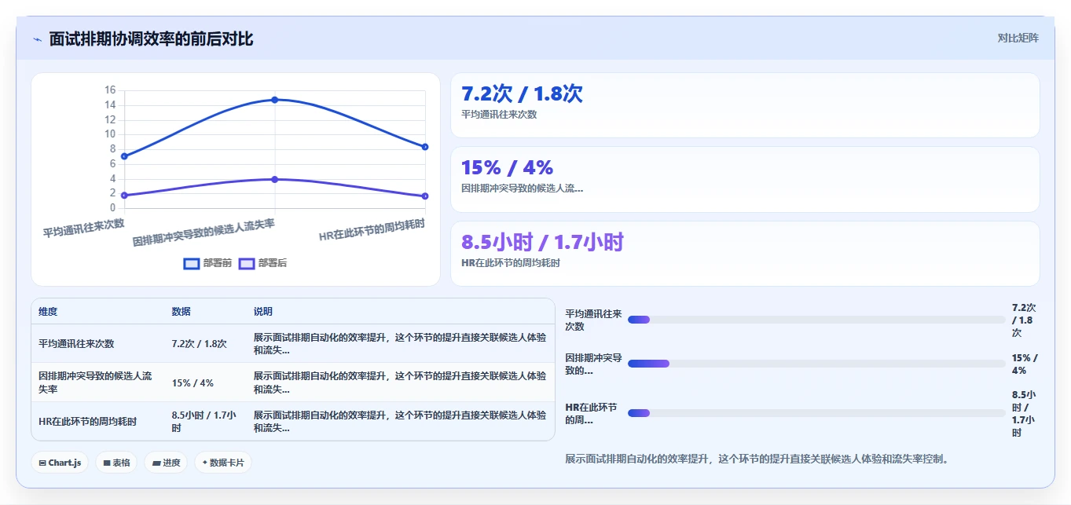Click table cell 15% / 4%
Screen dimensions: 1071x505
pos(193,382)
